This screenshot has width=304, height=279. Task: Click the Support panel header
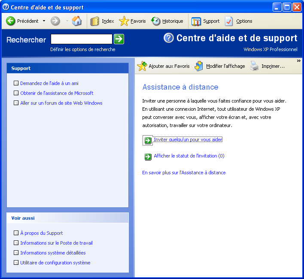point(67,68)
